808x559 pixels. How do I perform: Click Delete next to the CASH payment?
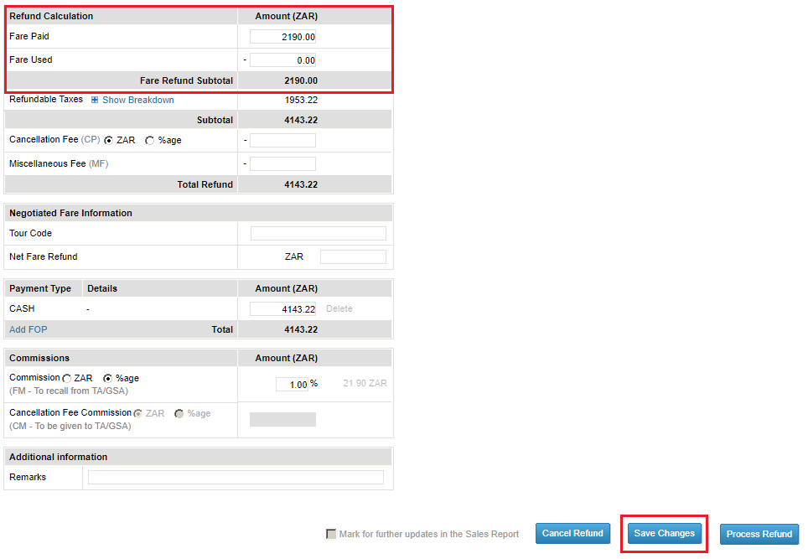[339, 308]
